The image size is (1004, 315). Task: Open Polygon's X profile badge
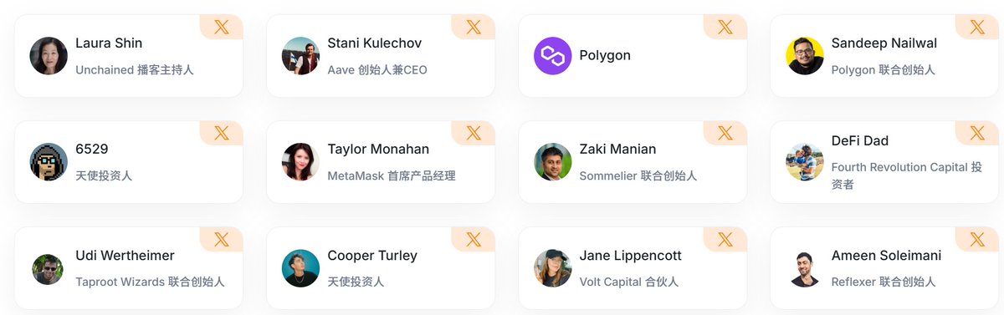[725, 27]
